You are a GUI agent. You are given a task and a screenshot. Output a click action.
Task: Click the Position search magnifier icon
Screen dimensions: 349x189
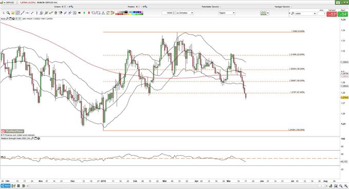coord(146,7)
